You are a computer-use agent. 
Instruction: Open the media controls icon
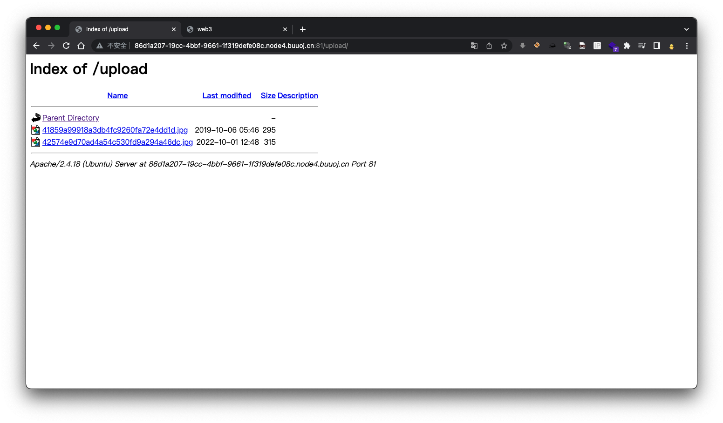coord(642,46)
